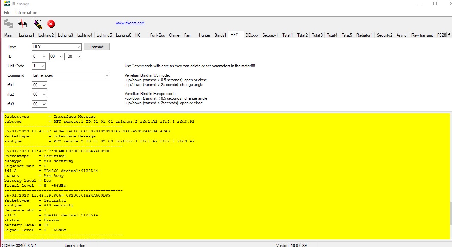452x247 pixels.
Task: Open the www.rfxcom.com link
Action: tap(130, 23)
